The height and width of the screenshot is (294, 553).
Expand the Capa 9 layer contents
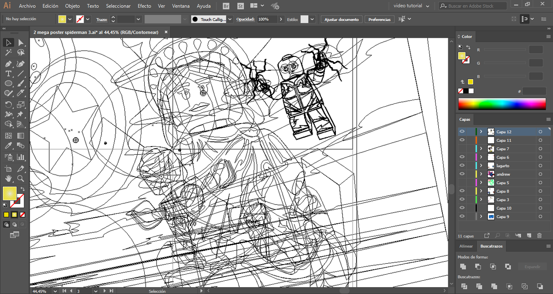tap(481, 216)
